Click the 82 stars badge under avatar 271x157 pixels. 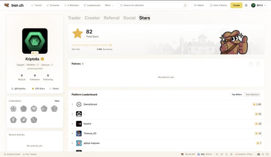35,53
